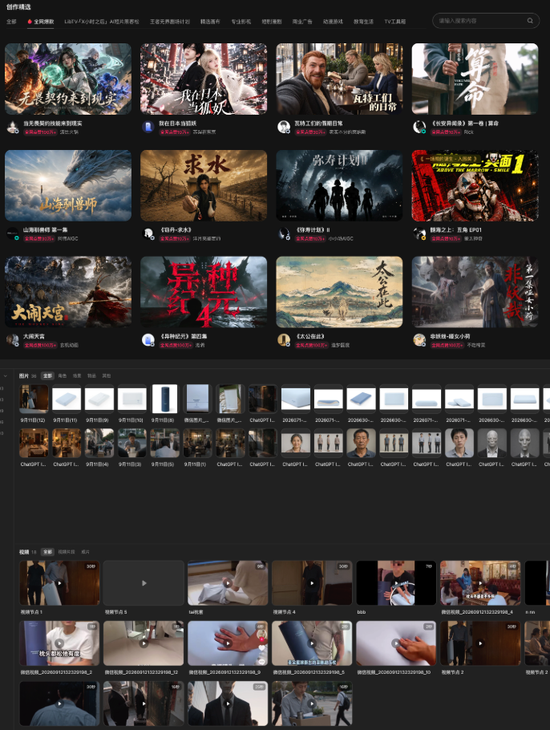Image resolution: width=550 pixels, height=730 pixels.
Task: Play the 微信视频_20260912132329198_12 video
Action: click(x=144, y=643)
